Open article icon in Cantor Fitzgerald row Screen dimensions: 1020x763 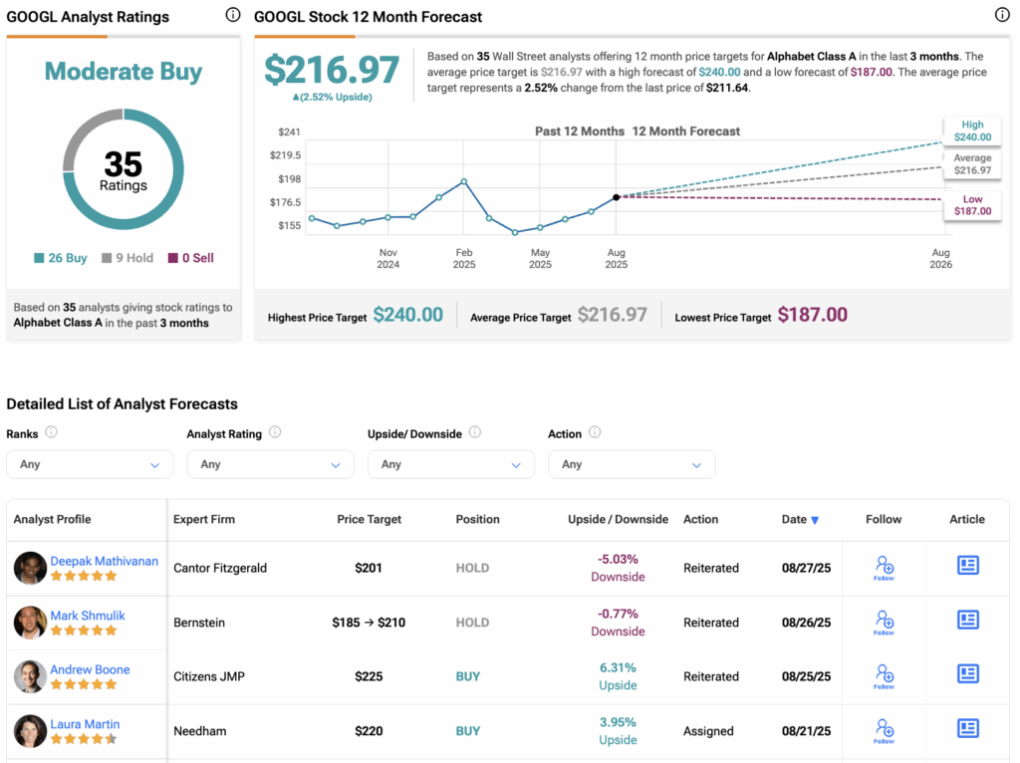coord(967,566)
